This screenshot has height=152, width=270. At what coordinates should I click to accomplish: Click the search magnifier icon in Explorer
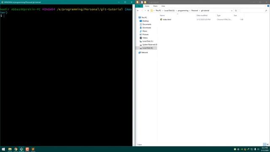click(x=266, y=11)
